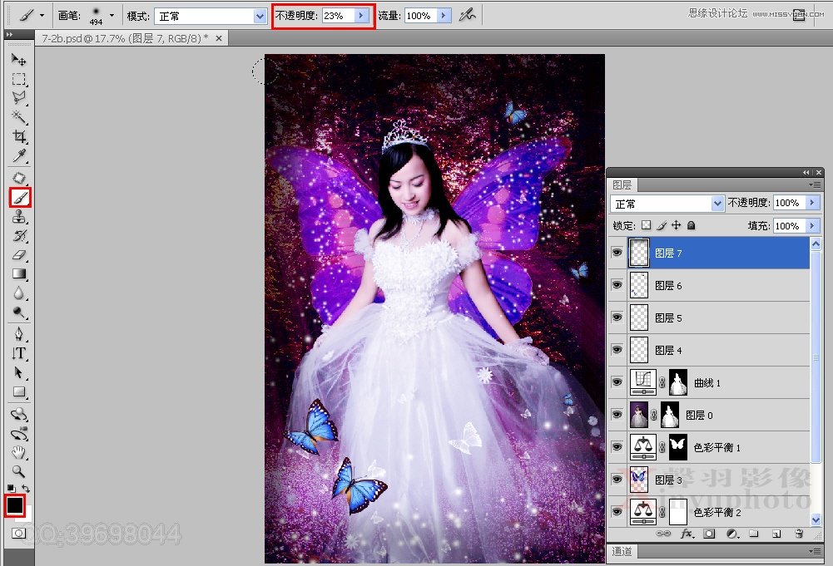Viewport: 833px width, 566px height.
Task: Add a layer mask to 图层 7
Action: pos(708,535)
